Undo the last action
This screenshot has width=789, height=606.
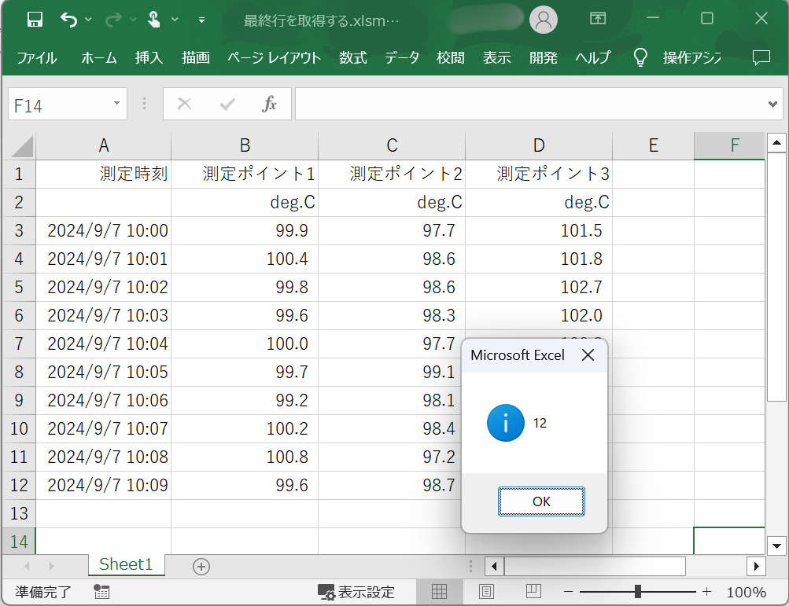[68, 20]
